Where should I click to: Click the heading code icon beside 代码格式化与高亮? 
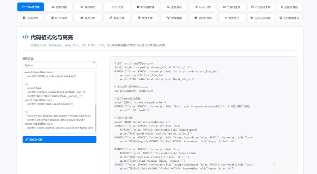tap(25, 37)
